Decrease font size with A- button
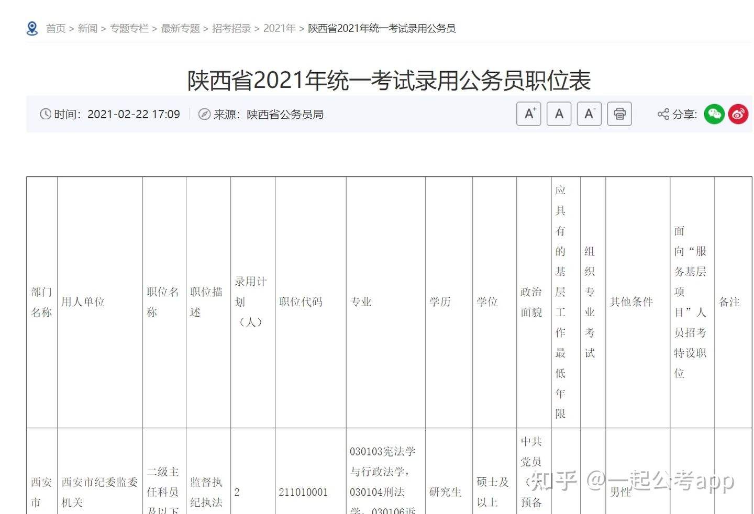The image size is (754, 514). pos(589,114)
